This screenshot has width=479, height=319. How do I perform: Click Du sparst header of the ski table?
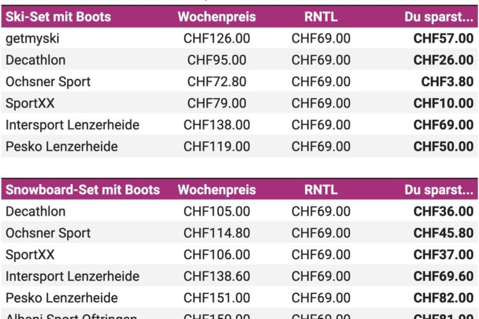439,17
